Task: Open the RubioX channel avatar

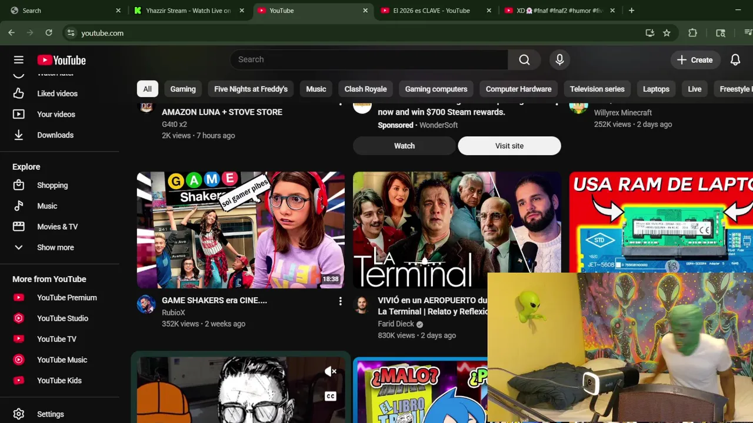Action: 146,304
